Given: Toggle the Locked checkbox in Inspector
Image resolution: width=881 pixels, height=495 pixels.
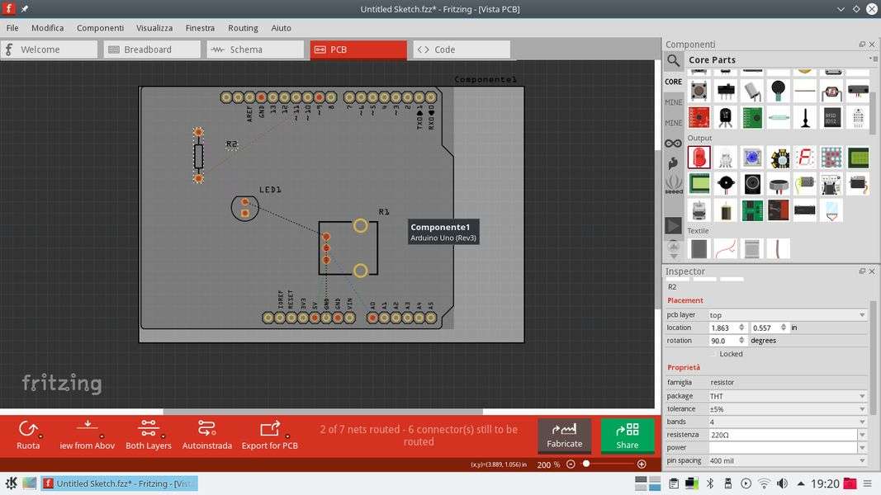Looking at the screenshot, I should pos(713,354).
